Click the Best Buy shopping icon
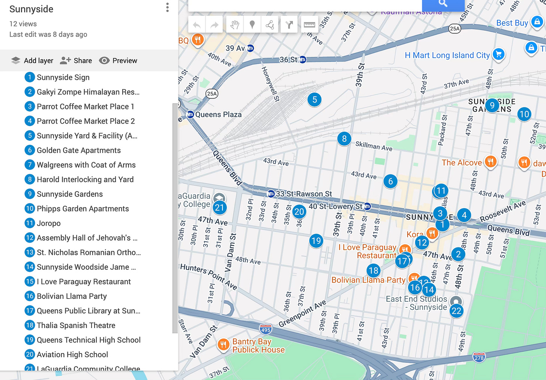The image size is (546, 380). (x=537, y=22)
